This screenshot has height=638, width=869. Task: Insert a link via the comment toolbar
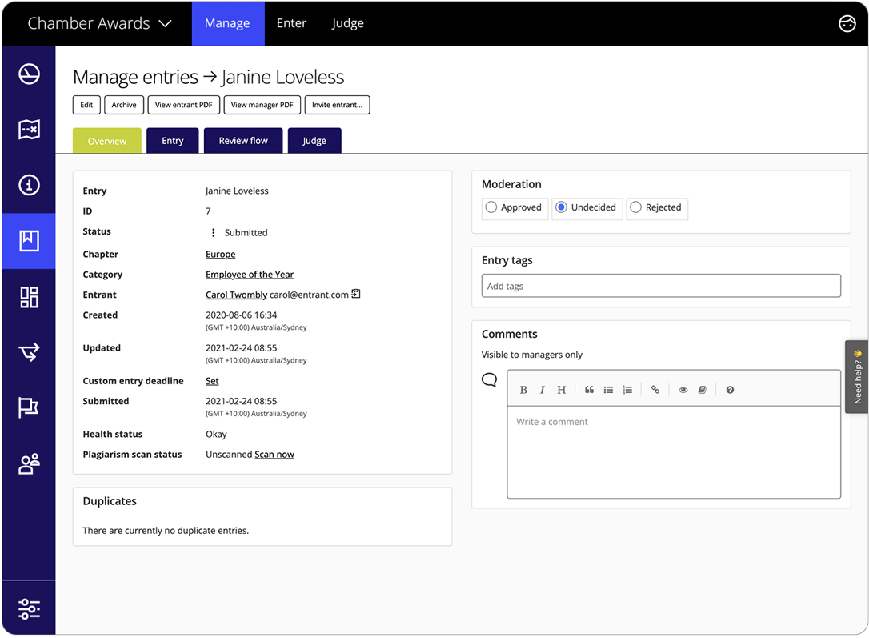coord(655,390)
